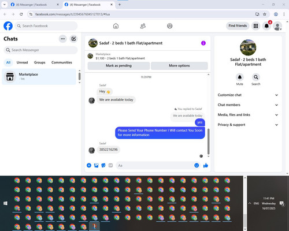The width and height of the screenshot is (289, 231).
Task: Click More options button
Action: coord(179,66)
